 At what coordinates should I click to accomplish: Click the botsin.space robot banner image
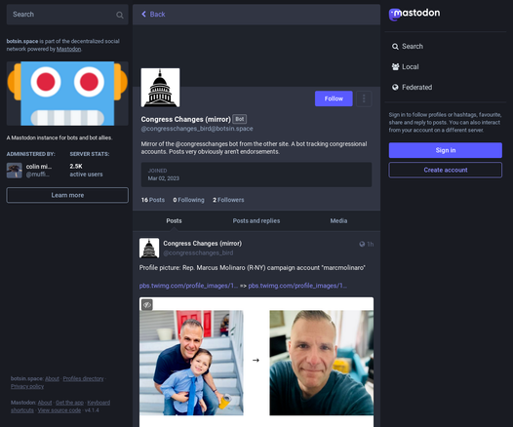pos(67,94)
